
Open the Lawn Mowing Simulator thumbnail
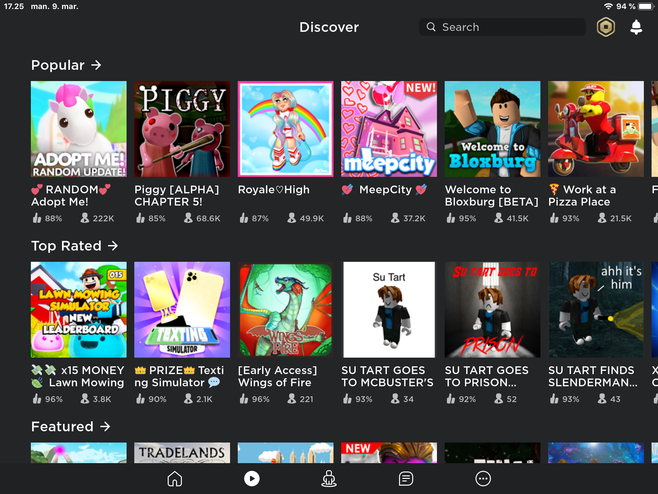tap(79, 310)
